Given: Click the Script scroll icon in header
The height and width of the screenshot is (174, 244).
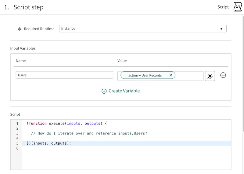Looking at the screenshot, I should coord(238,7).
